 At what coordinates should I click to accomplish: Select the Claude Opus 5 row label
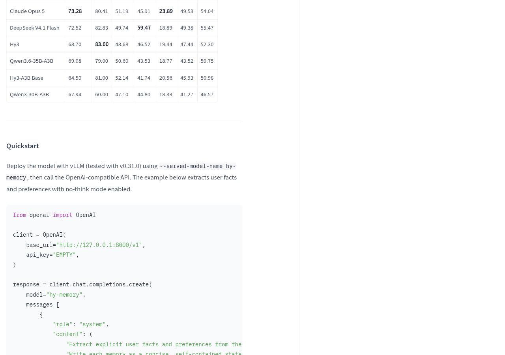[x=27, y=11]
